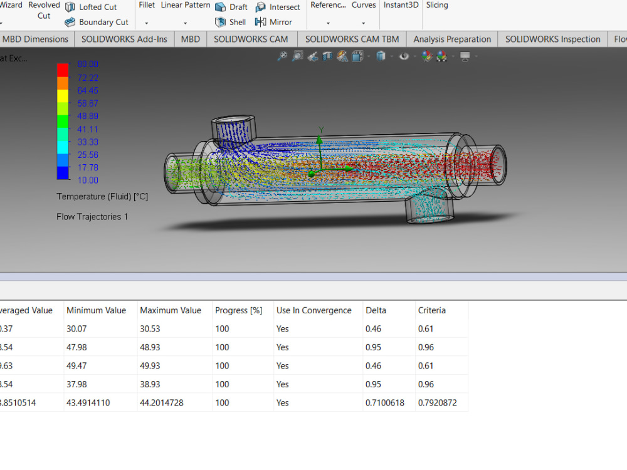The height and width of the screenshot is (470, 627).
Task: Select the Zoom to Area tool
Action: (297, 56)
